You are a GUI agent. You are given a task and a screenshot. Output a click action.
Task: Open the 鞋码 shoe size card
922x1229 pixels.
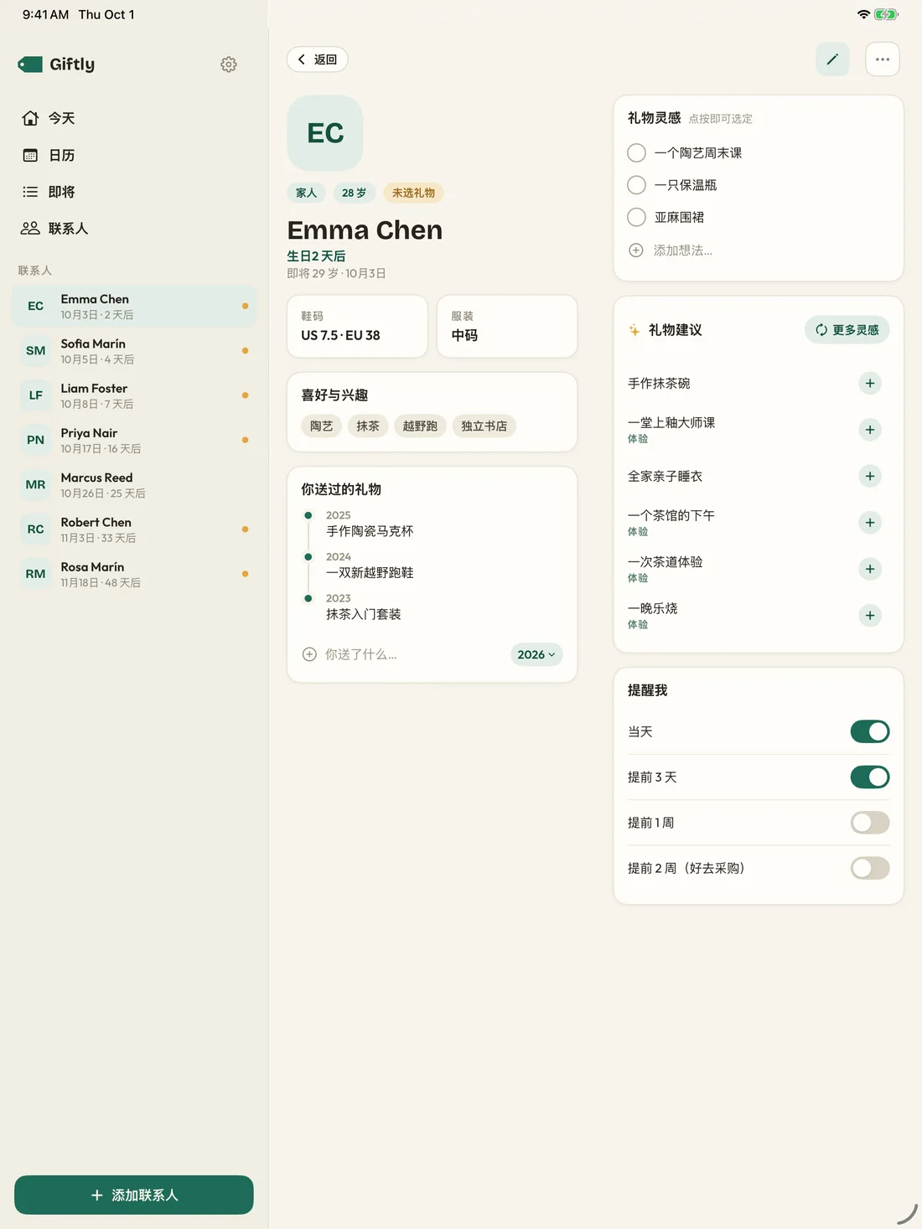coord(357,327)
